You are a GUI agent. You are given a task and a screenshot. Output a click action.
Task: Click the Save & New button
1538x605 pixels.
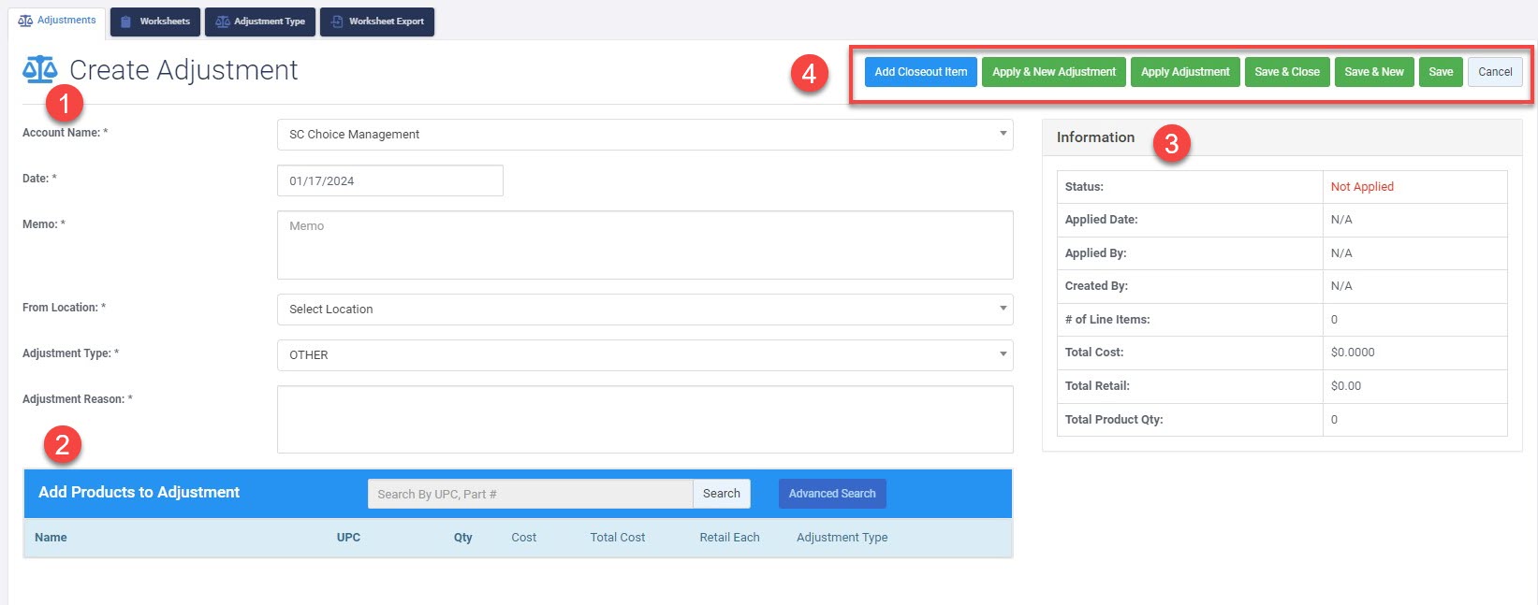tap(1373, 72)
